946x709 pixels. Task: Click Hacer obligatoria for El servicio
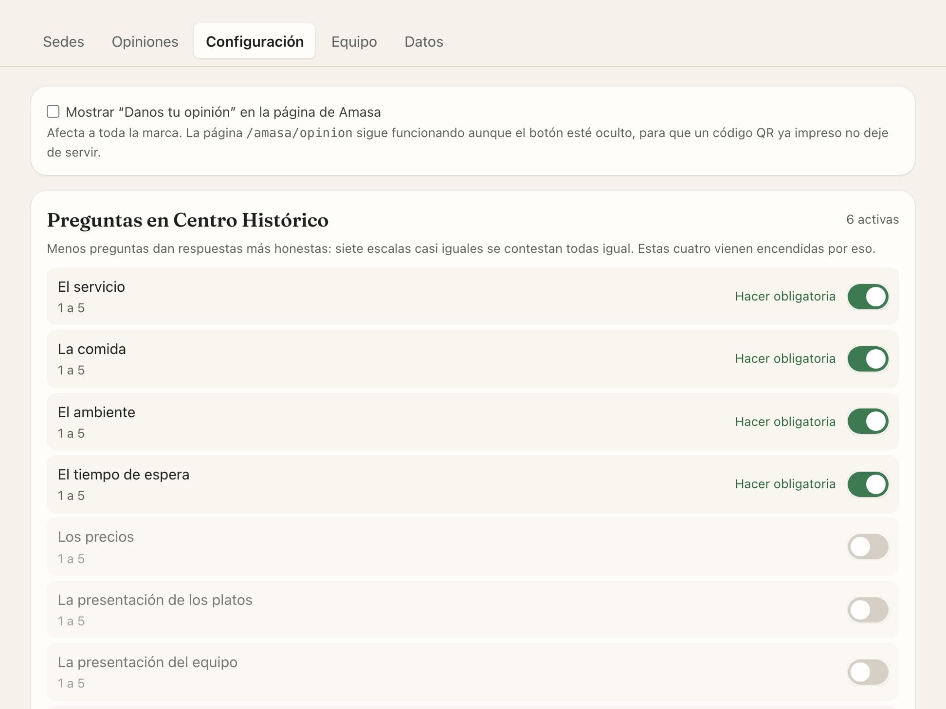tap(785, 296)
